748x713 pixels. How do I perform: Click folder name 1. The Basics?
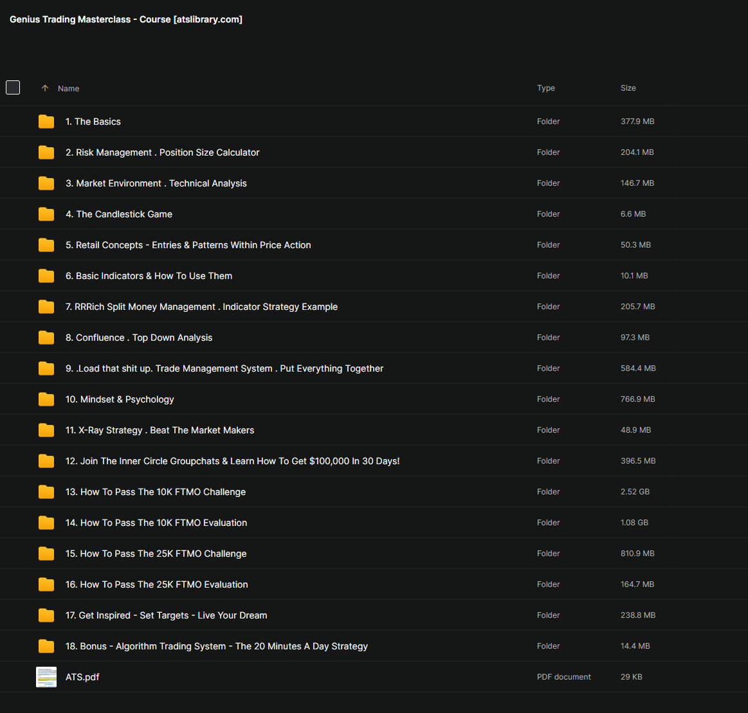[x=93, y=122]
